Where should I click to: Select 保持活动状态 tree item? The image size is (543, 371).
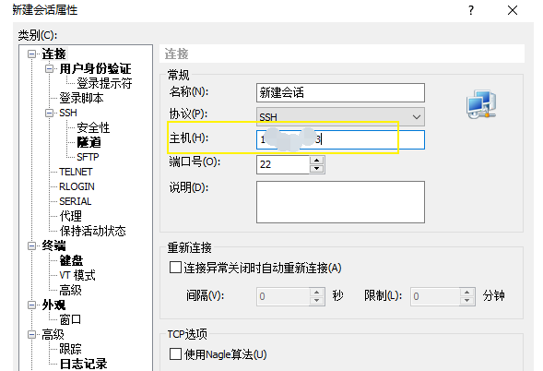pos(92,231)
